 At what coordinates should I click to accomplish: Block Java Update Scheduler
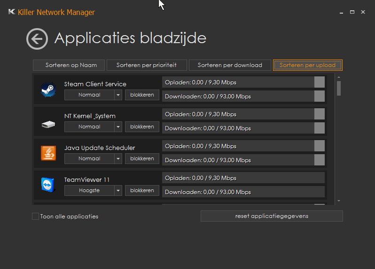[142, 158]
